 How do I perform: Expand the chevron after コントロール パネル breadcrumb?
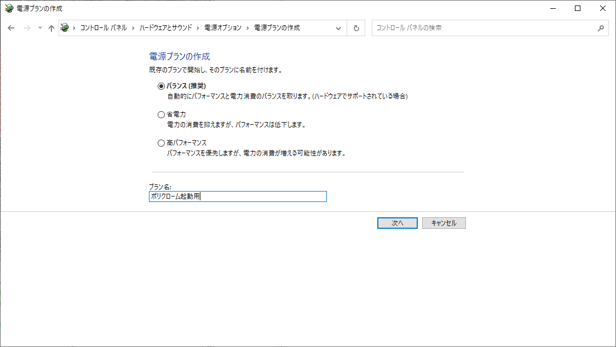[133, 28]
